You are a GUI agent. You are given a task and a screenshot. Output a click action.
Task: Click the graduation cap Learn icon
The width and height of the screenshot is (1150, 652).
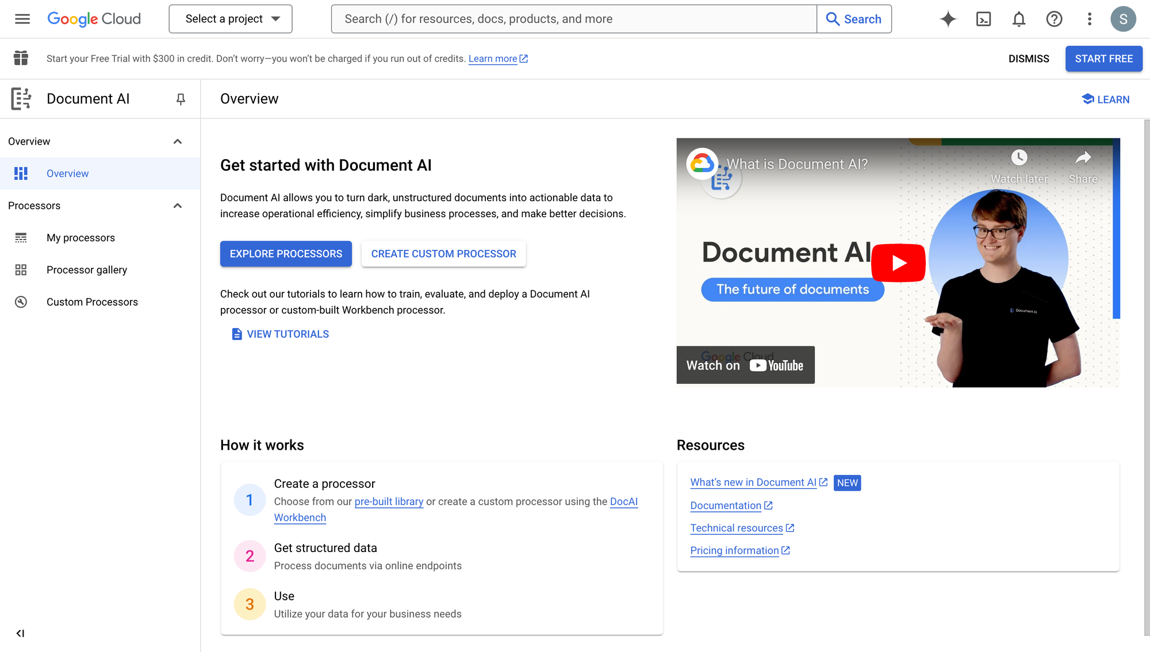click(1087, 99)
